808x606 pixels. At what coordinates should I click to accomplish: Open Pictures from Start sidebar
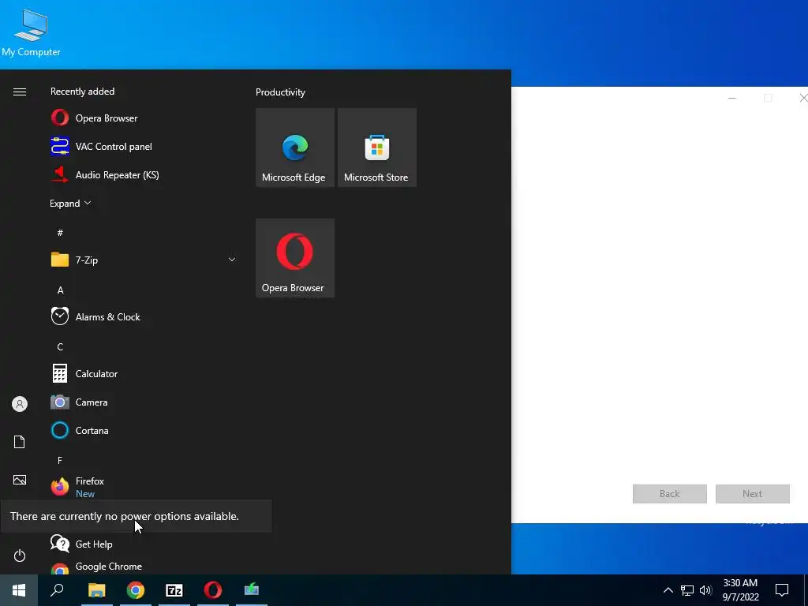pos(20,480)
